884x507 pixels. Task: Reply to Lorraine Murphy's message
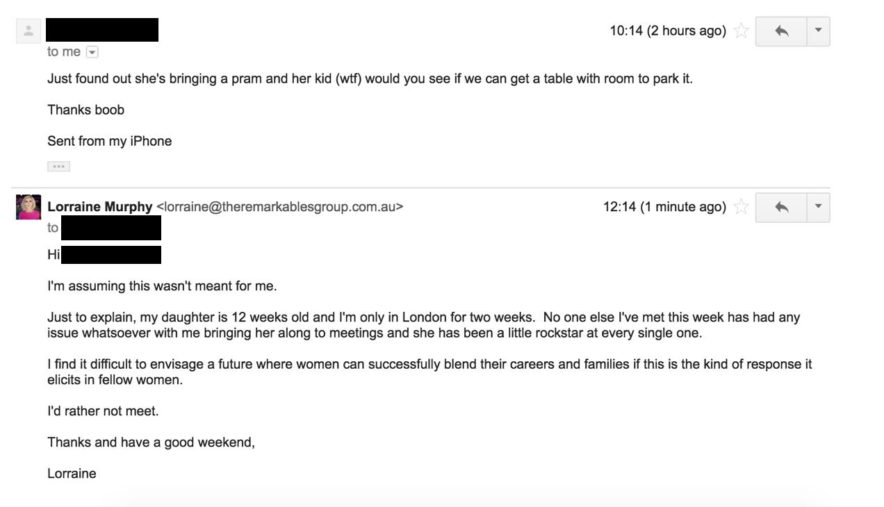[x=781, y=207]
